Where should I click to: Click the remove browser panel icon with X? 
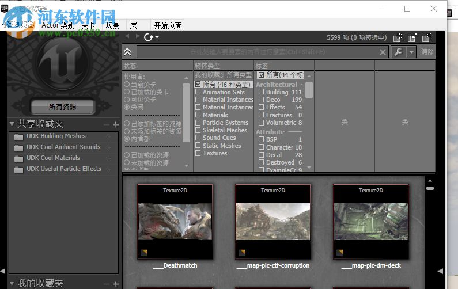click(426, 37)
